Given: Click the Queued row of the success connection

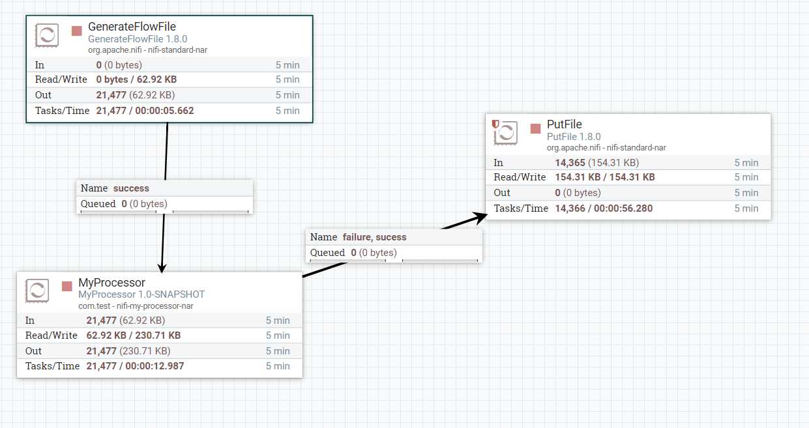Looking at the screenshot, I should click(x=164, y=204).
